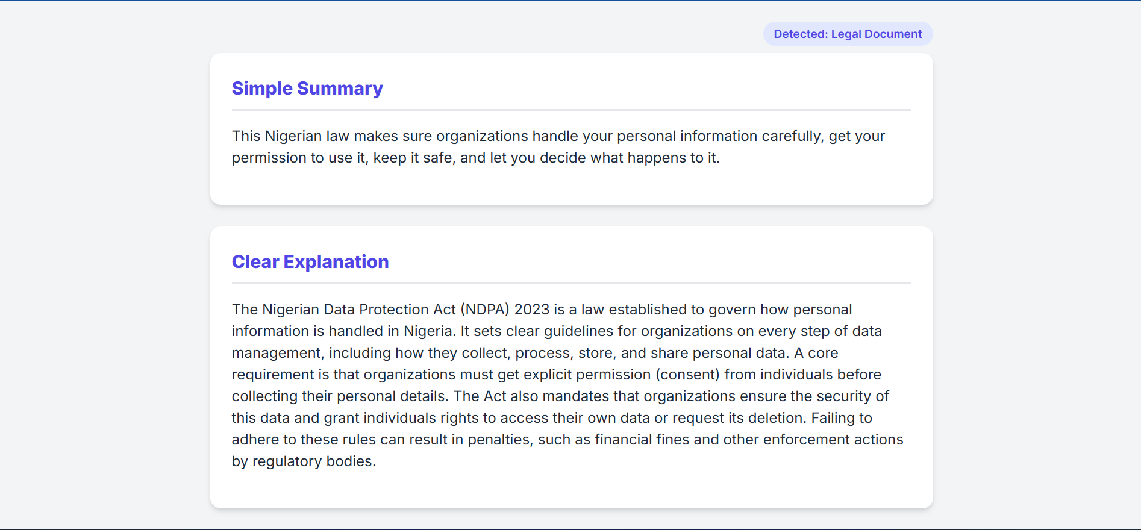This screenshot has height=530, width=1141.
Task: Click the Clear Explanation heading
Action: [x=310, y=262]
